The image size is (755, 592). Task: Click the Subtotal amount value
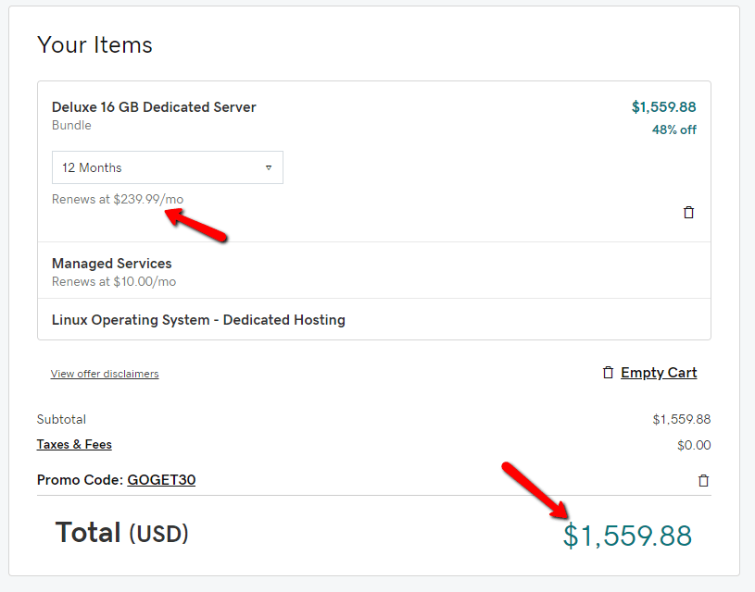click(x=681, y=420)
